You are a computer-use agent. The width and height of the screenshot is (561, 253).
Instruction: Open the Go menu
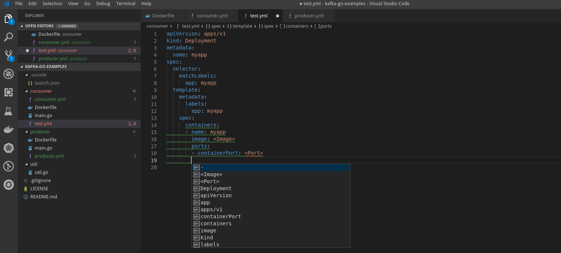click(87, 4)
